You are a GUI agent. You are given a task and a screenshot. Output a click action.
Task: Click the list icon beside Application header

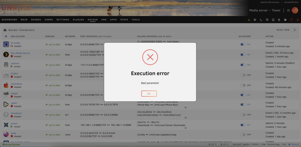pyautogui.click(x=6, y=36)
